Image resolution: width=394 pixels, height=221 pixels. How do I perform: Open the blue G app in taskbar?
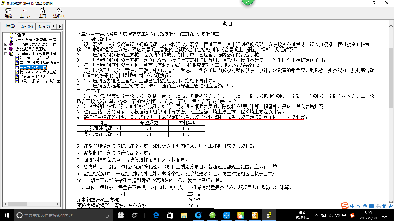[198, 215]
